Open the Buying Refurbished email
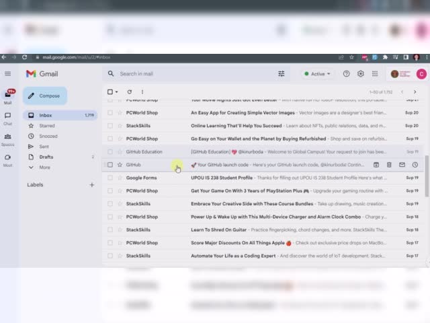430x323 pixels. (262, 139)
